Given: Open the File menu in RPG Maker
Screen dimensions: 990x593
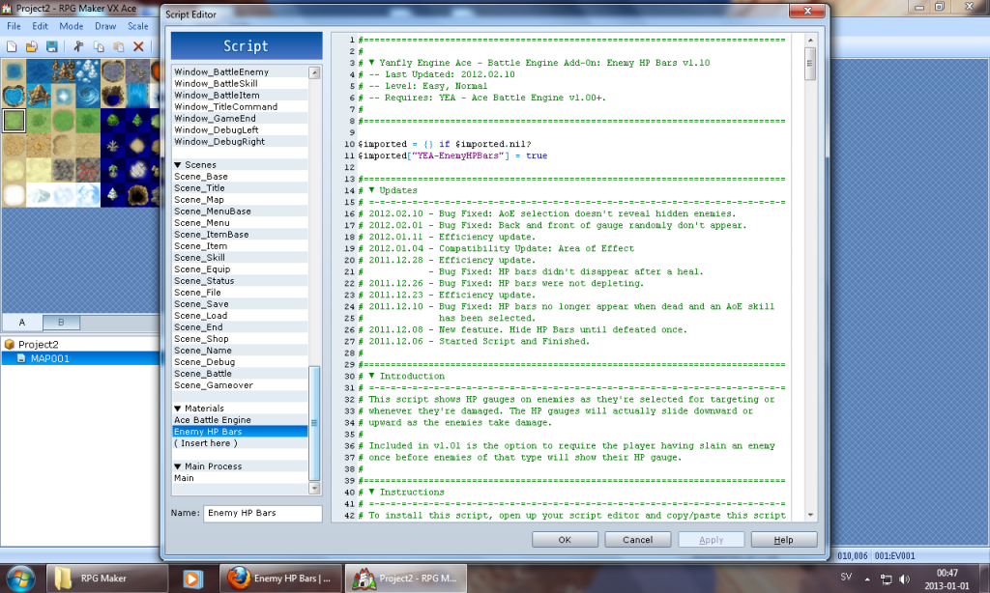Looking at the screenshot, I should (14, 26).
